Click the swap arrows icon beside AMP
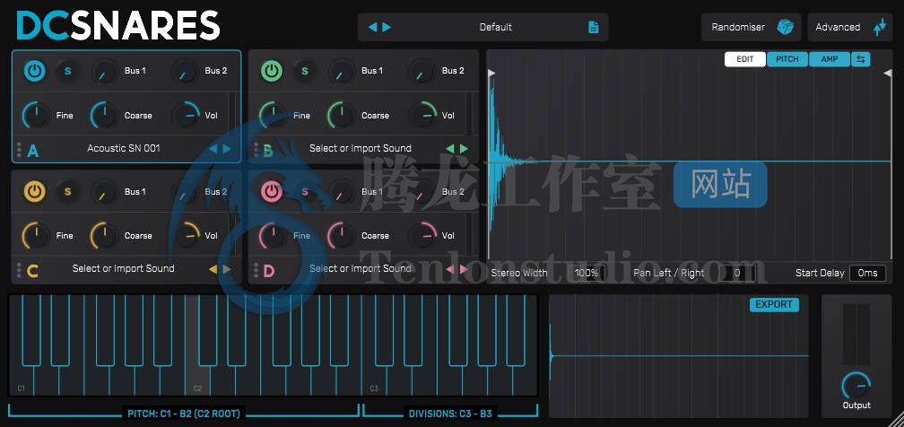Viewport: 904px width, 427px height. pyautogui.click(x=861, y=59)
